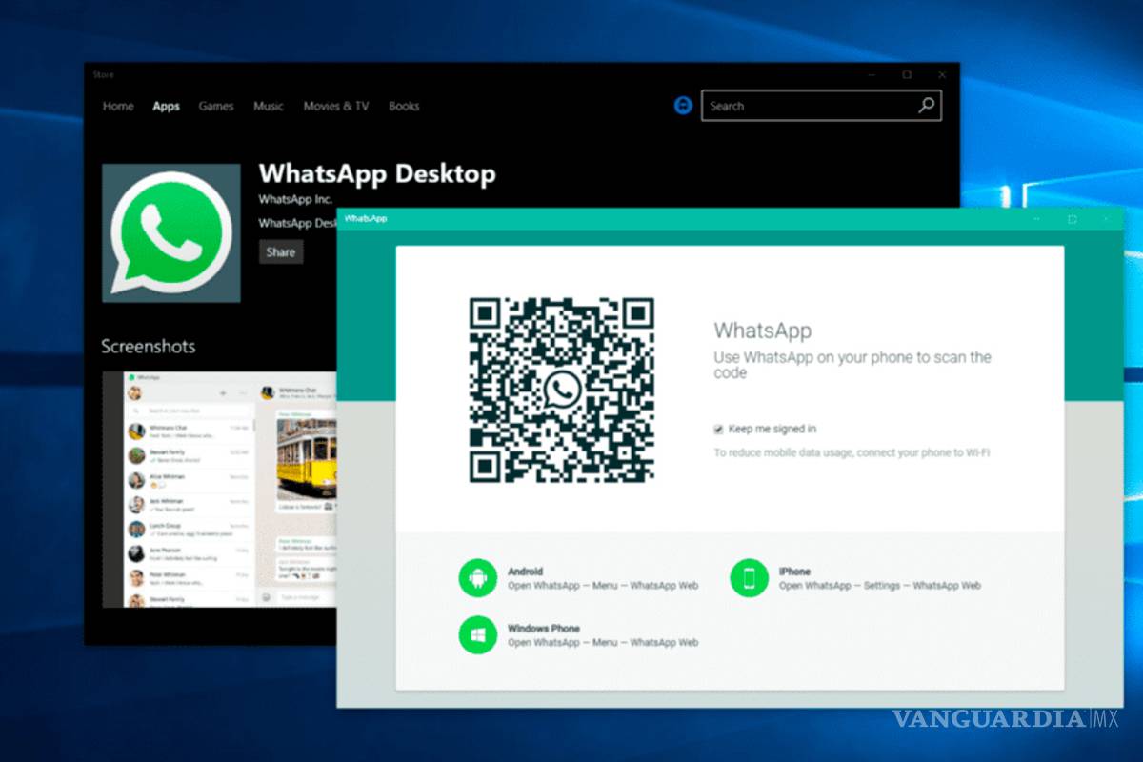Click the search magnifier icon

(x=925, y=106)
